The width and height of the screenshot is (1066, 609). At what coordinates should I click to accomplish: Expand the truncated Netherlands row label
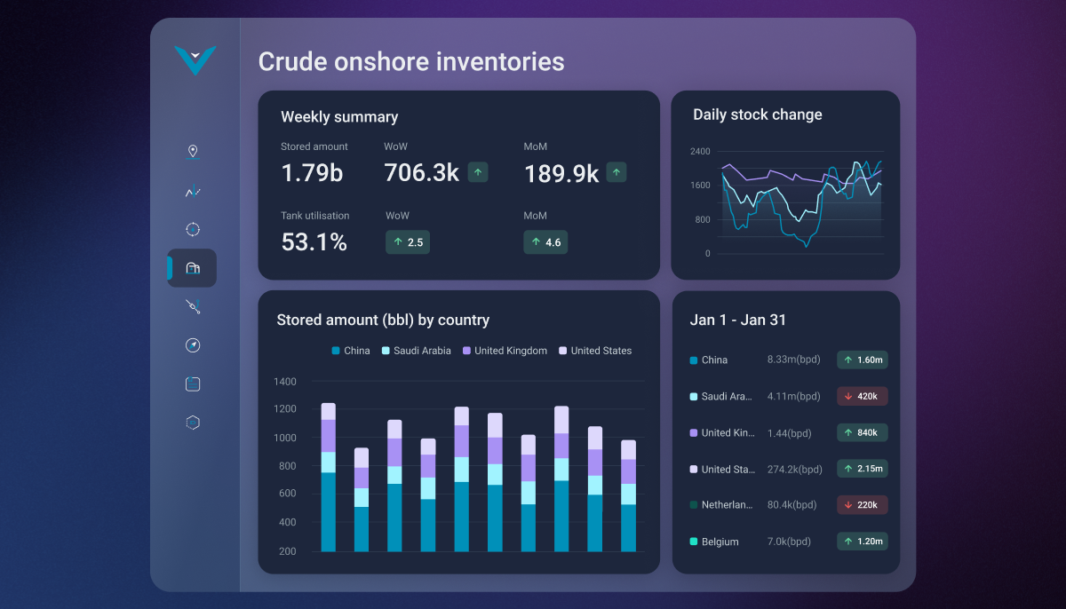[x=724, y=504]
